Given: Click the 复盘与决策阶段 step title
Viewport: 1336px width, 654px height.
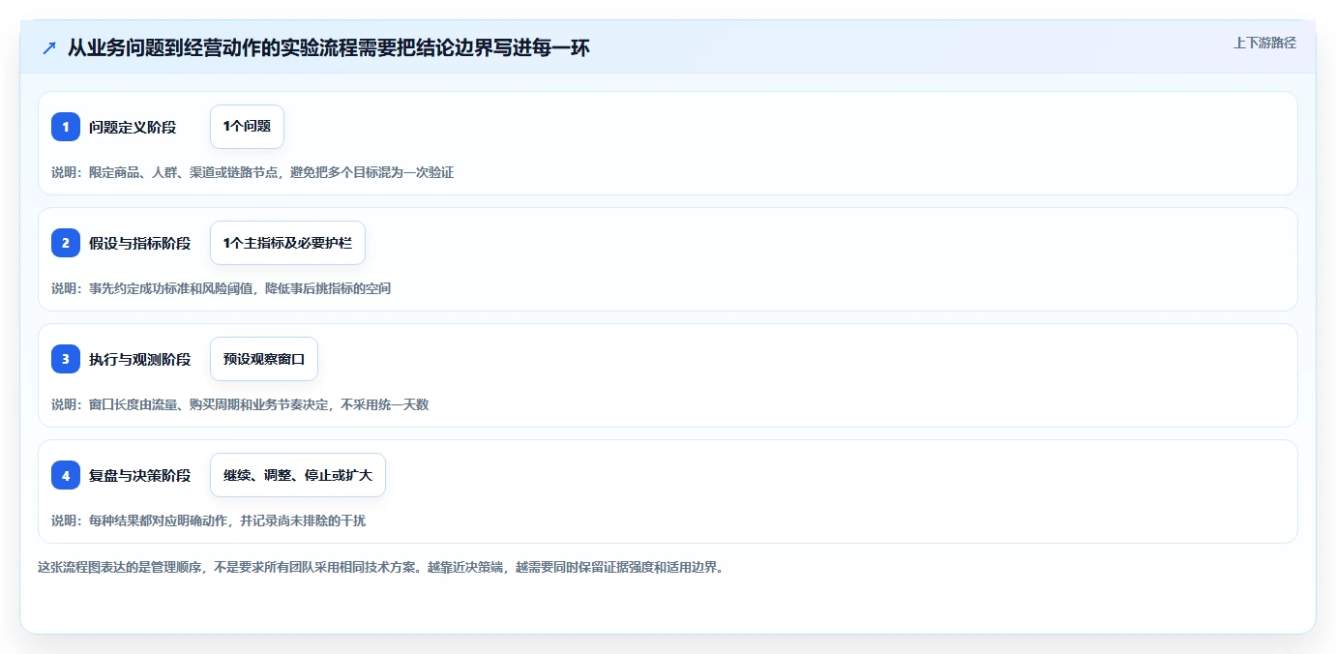Looking at the screenshot, I should tap(140, 475).
